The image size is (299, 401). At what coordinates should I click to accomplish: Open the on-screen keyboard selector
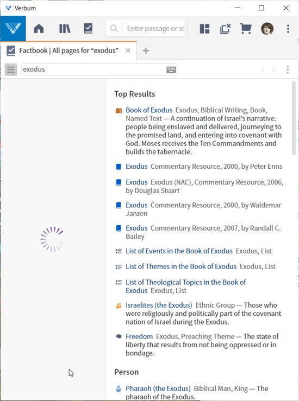(x=171, y=69)
